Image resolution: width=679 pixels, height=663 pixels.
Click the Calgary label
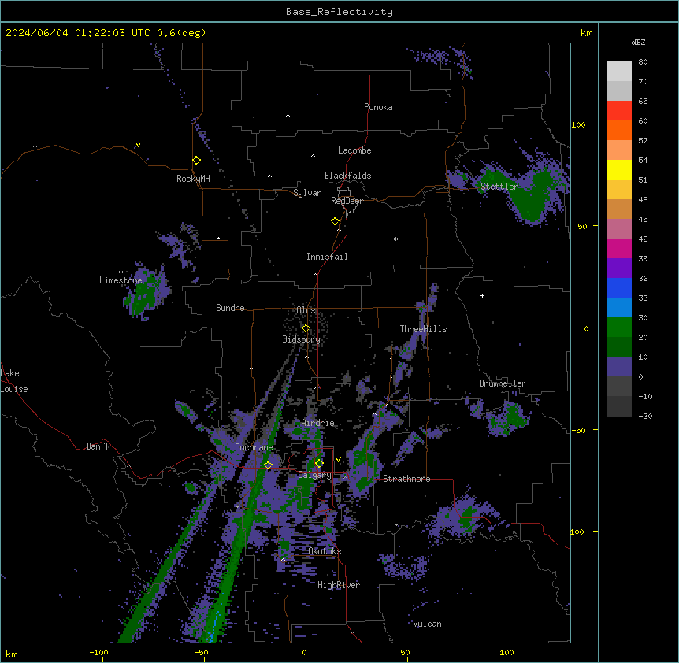(x=315, y=475)
